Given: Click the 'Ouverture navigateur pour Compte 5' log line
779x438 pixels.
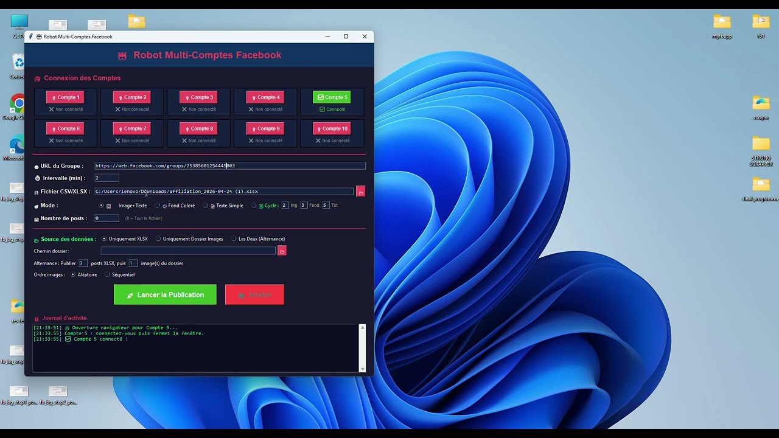Looking at the screenshot, I should pyautogui.click(x=106, y=327).
